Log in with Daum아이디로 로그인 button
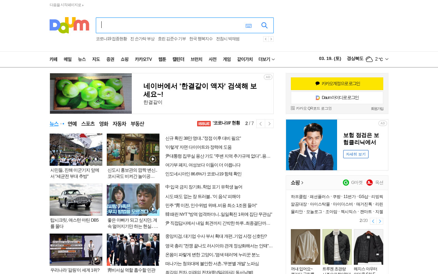The height and width of the screenshot is (274, 438). tap(337, 98)
